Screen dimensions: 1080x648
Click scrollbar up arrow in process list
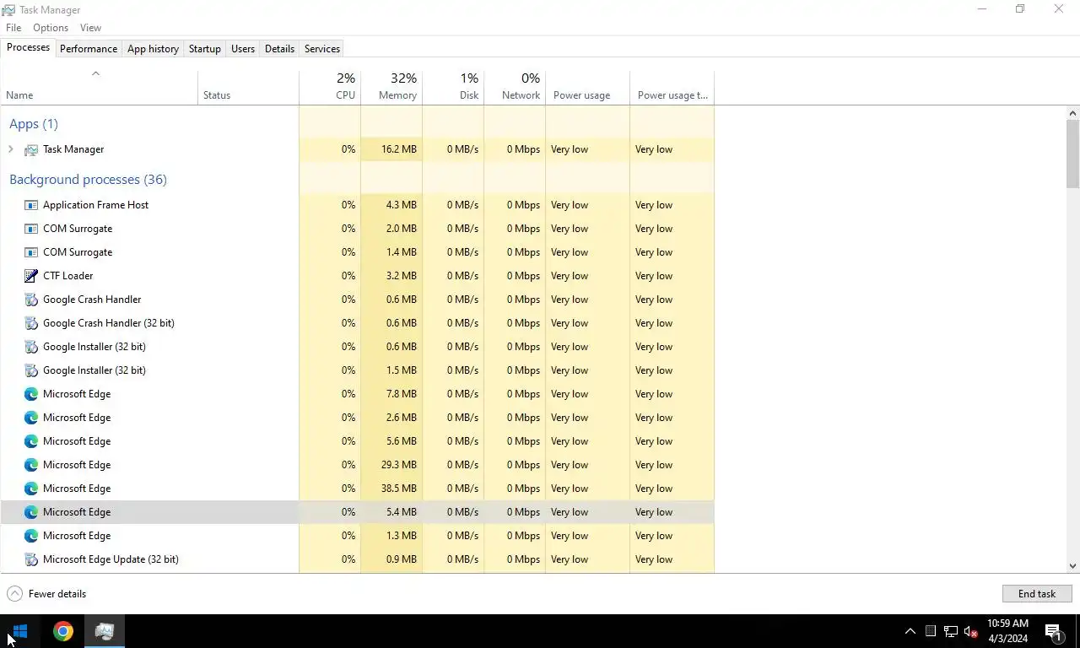[1072, 113]
